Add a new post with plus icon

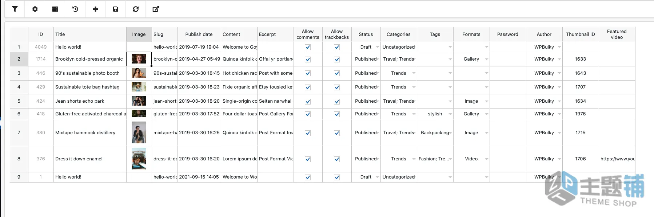(x=95, y=9)
